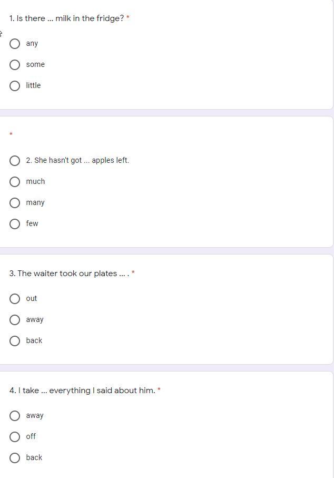Click the red asterisk after question 4
This screenshot has height=478, width=334.
coord(159,391)
